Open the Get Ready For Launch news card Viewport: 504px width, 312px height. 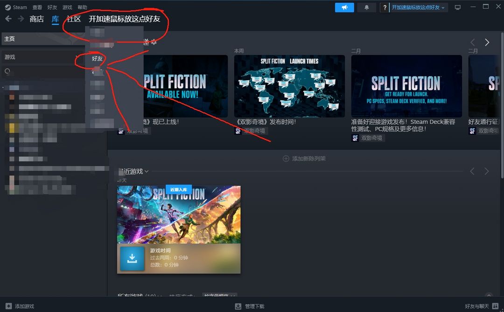(406, 86)
